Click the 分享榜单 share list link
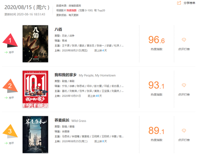The height and width of the screenshot is (156, 198). tap(189, 3)
